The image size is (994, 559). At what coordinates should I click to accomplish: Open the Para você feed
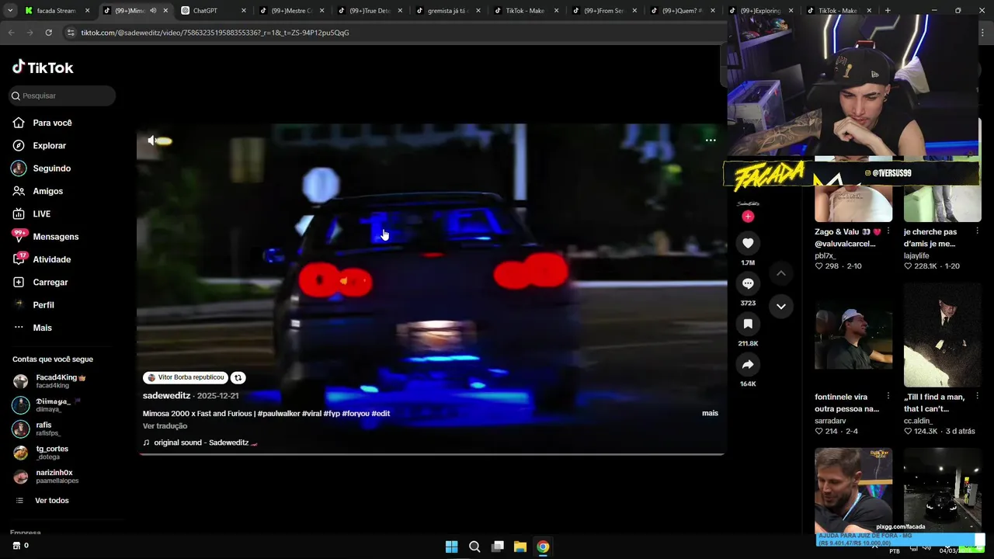[x=52, y=123]
